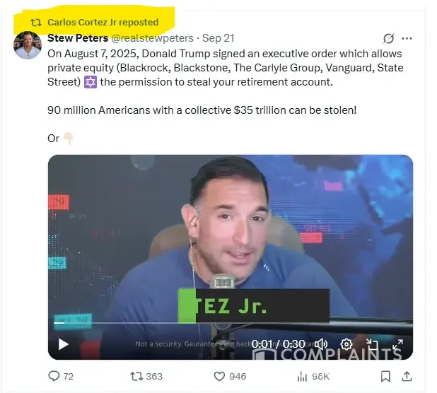Viewport: 437px width, 393px height.
Task: Play the video
Action: click(x=63, y=344)
